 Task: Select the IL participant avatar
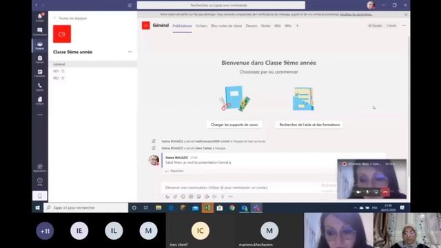pyautogui.click(x=114, y=231)
